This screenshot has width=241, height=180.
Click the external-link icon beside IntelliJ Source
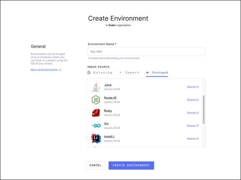(197, 139)
